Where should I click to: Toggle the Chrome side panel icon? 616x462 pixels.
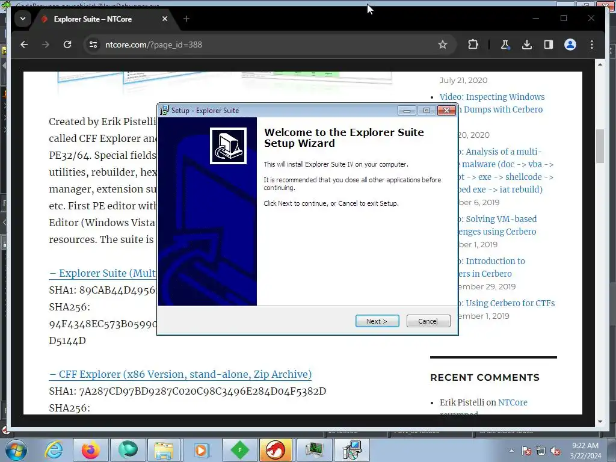pos(549,45)
